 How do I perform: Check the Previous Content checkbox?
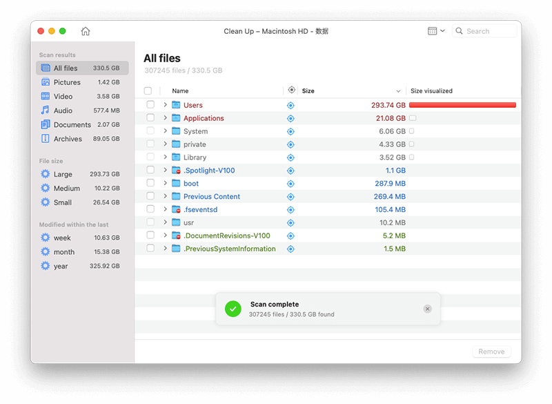(x=150, y=196)
